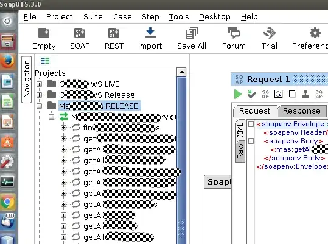The height and width of the screenshot is (244, 328).
Task: Click the green interface arrows icon
Action: click(64, 117)
